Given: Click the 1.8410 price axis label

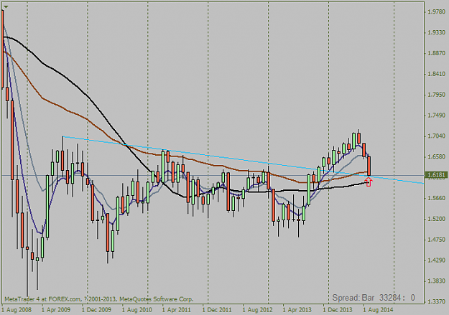Looking at the screenshot, I should (x=437, y=74).
